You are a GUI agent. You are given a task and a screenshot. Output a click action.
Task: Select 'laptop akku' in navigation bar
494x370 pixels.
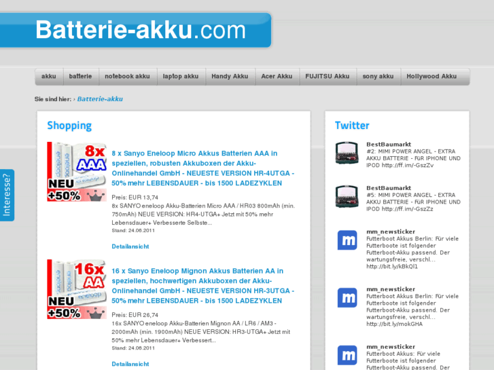181,77
